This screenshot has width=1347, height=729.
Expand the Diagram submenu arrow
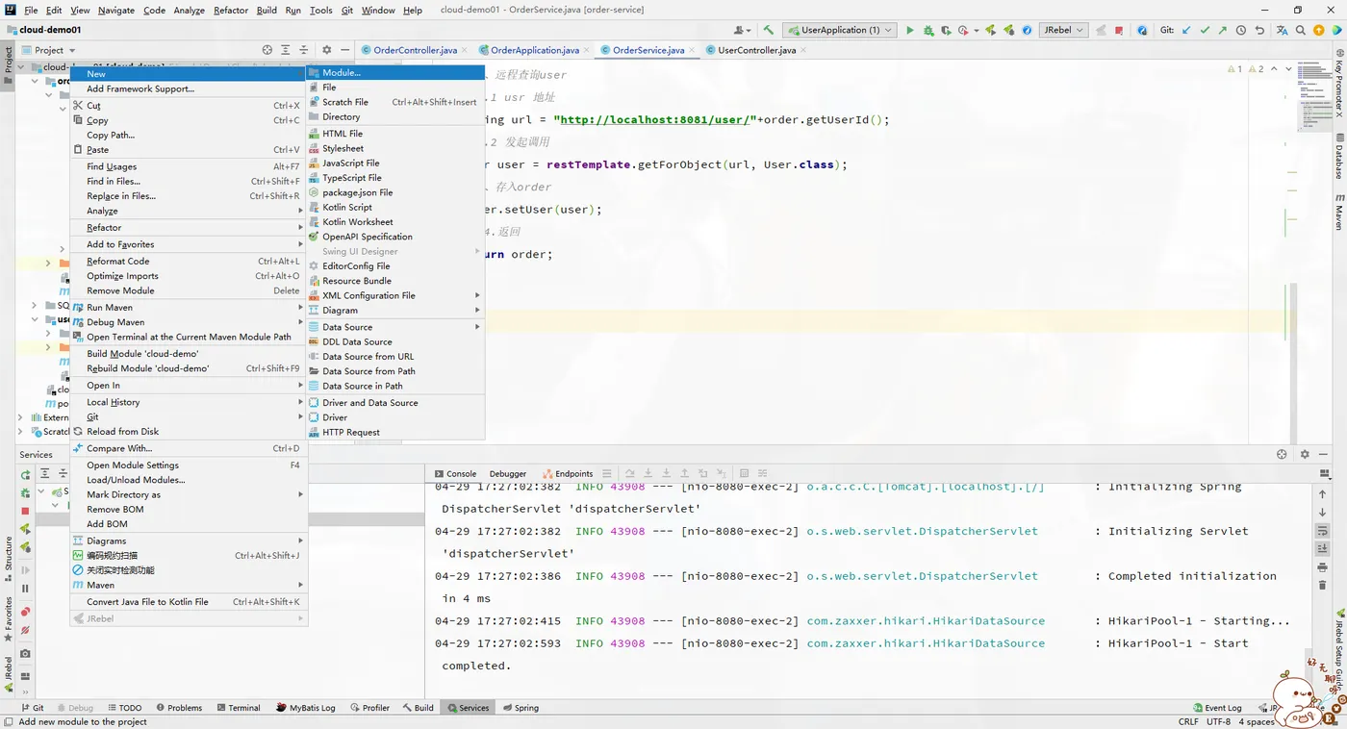pos(477,311)
